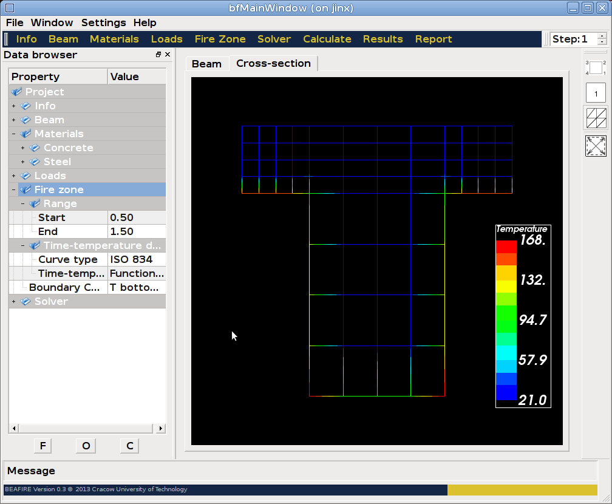Close the Data browser panel

(x=168, y=55)
